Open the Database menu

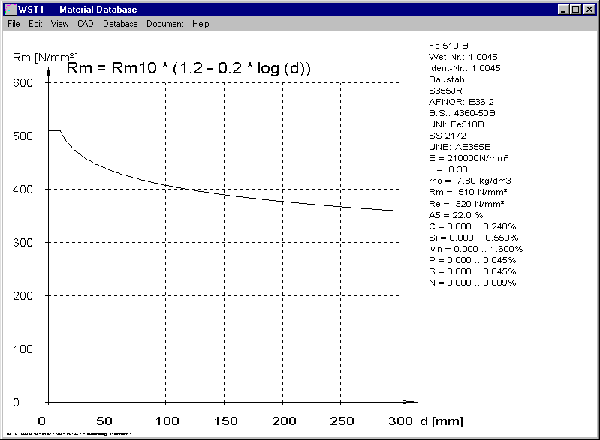(120, 24)
